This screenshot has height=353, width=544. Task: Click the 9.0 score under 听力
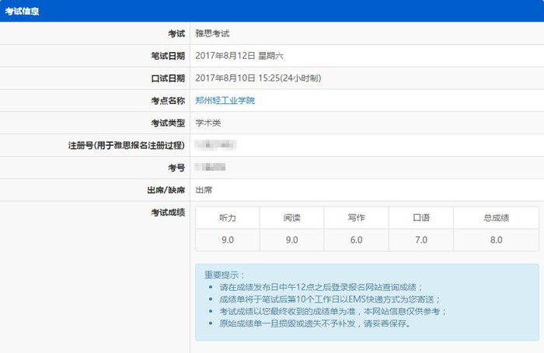(x=227, y=240)
